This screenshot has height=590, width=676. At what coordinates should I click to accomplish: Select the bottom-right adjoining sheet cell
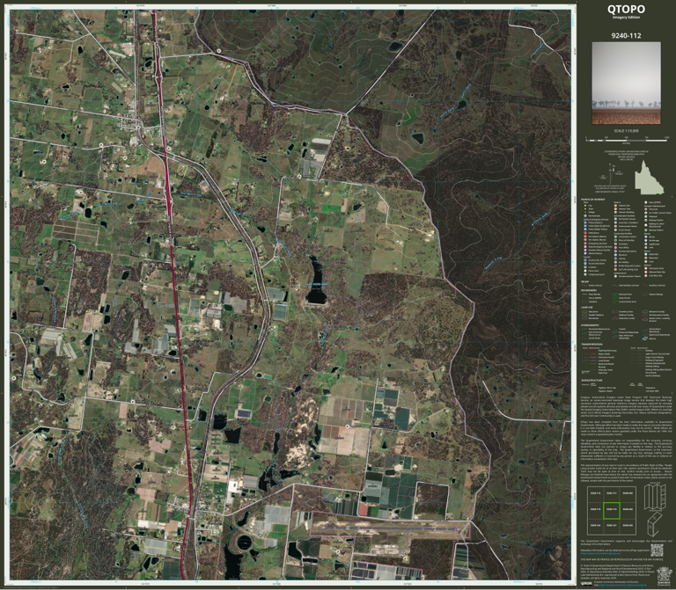coord(628,526)
